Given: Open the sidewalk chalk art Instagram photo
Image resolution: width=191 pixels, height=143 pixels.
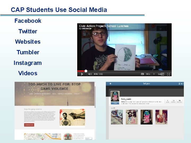Looking at the screenshot, I should click(132, 117).
